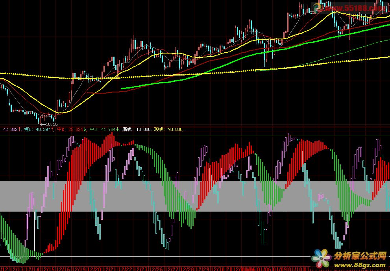Jump to the 01/09 date label
The width and height of the screenshot is (390, 271).
[279, 269]
